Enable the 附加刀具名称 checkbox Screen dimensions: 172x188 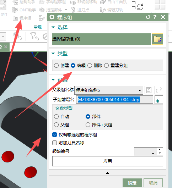(x=54, y=143)
